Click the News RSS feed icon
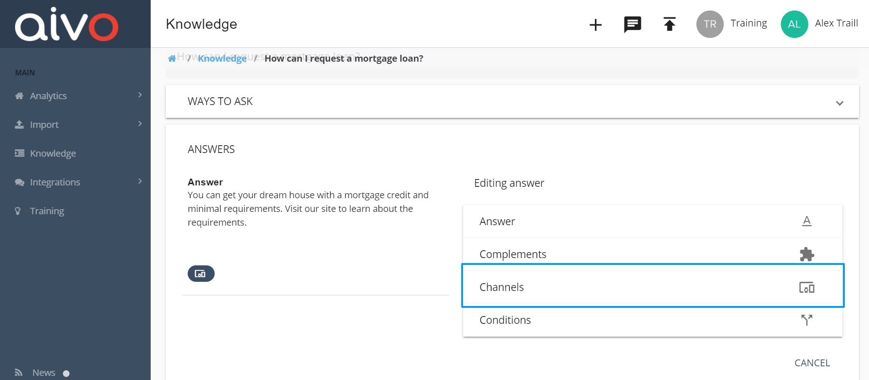This screenshot has width=869, height=380. pos(19,373)
